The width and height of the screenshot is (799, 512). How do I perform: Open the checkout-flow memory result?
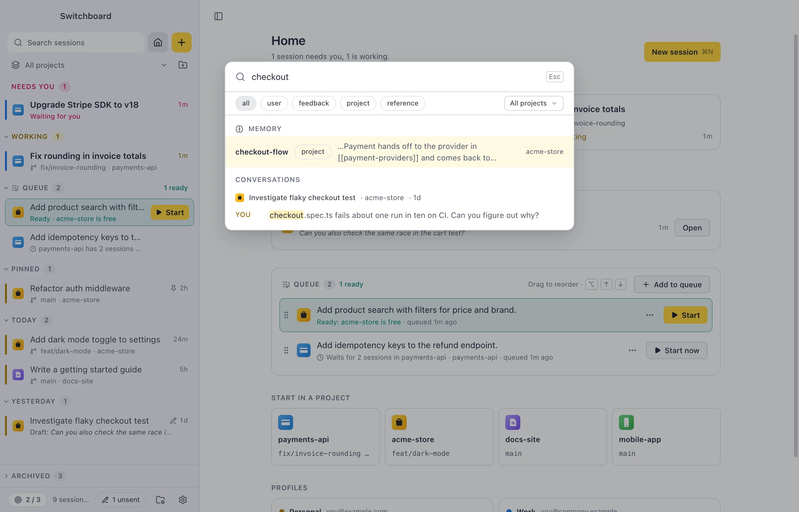pyautogui.click(x=399, y=152)
